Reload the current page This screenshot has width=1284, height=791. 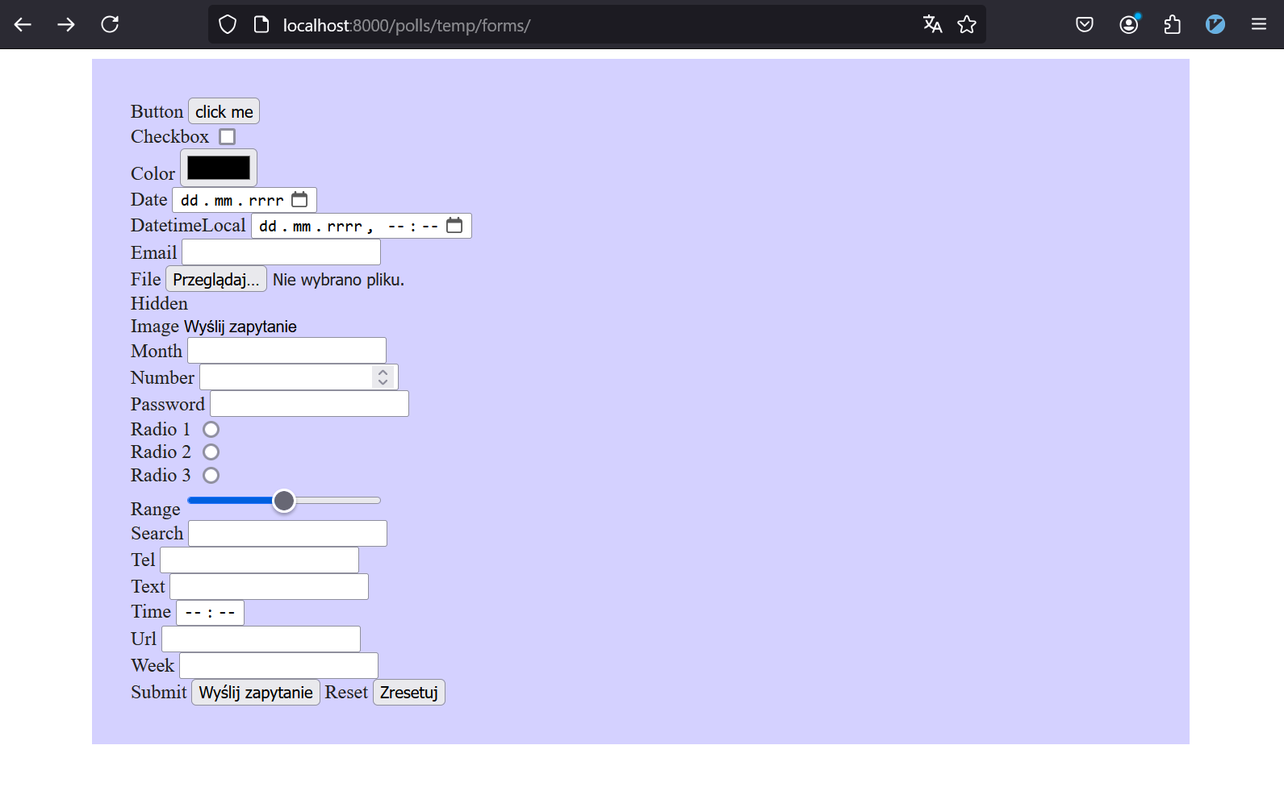110,24
